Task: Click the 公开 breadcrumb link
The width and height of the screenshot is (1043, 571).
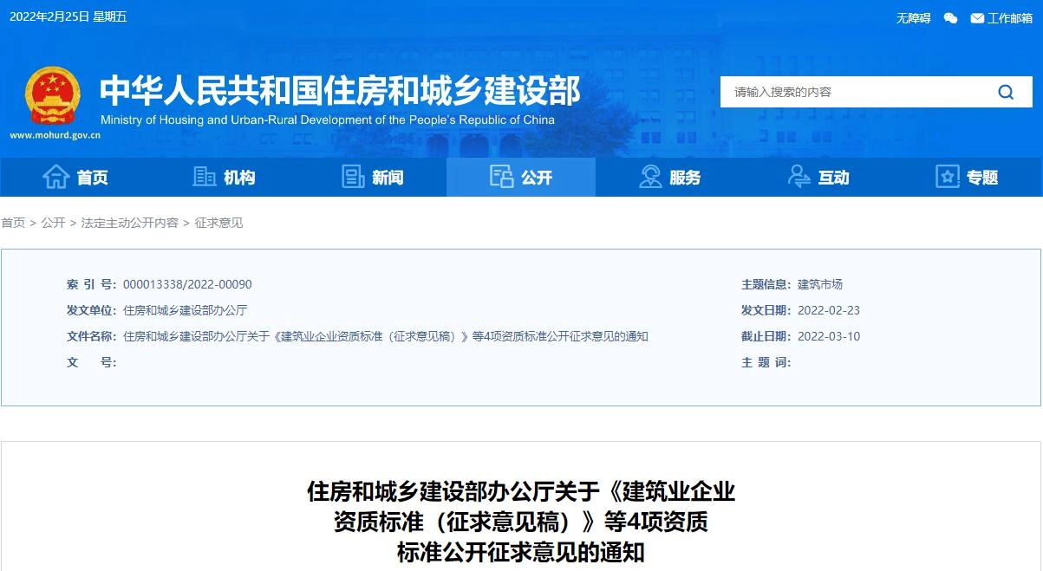Action: [x=50, y=223]
